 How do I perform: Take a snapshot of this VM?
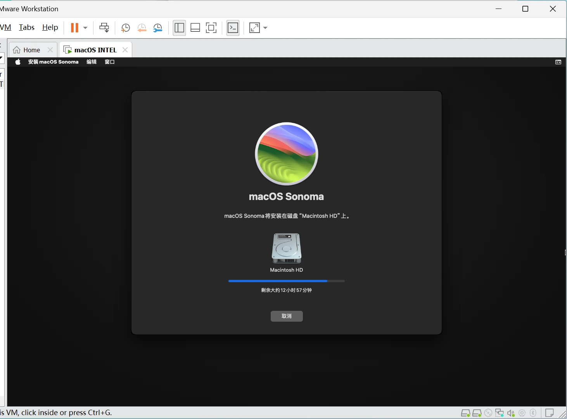[125, 28]
